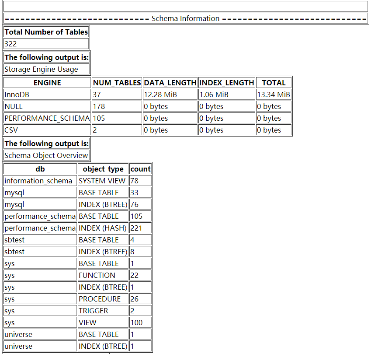Screen dimensions: 371x354
Task: Select the Storage Engine Usage label
Action: click(47, 69)
